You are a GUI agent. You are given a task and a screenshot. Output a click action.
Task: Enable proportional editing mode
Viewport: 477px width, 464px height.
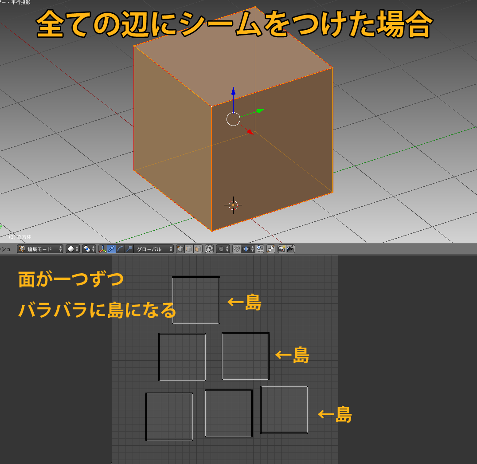click(221, 248)
